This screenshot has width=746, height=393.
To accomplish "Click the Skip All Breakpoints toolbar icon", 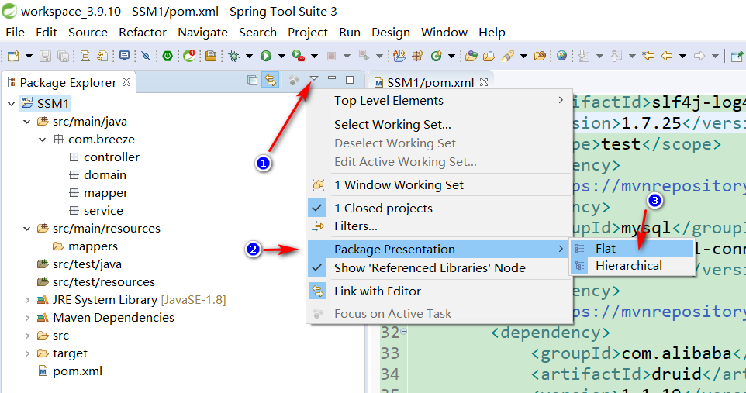I will click(146, 56).
